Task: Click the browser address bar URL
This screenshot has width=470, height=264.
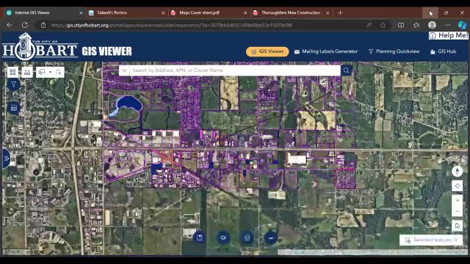Action: (171, 26)
